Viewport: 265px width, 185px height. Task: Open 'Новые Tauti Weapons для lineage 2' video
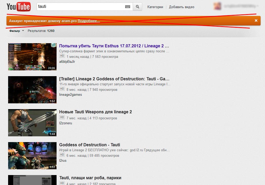96,112
